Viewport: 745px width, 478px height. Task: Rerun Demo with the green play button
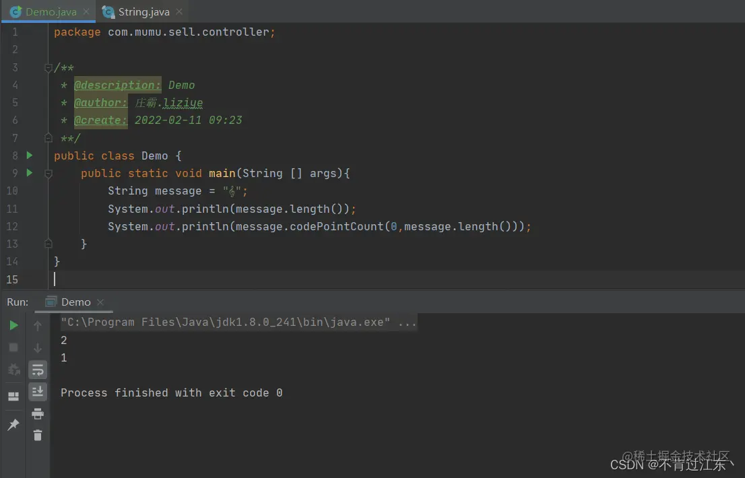click(13, 325)
